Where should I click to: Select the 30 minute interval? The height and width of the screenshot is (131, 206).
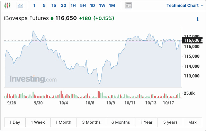click(x=63, y=6)
